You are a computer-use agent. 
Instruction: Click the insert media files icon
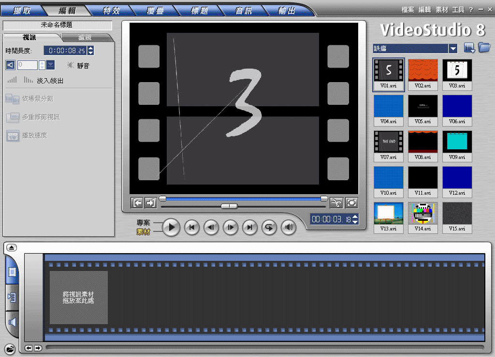pyautogui.click(x=10, y=349)
